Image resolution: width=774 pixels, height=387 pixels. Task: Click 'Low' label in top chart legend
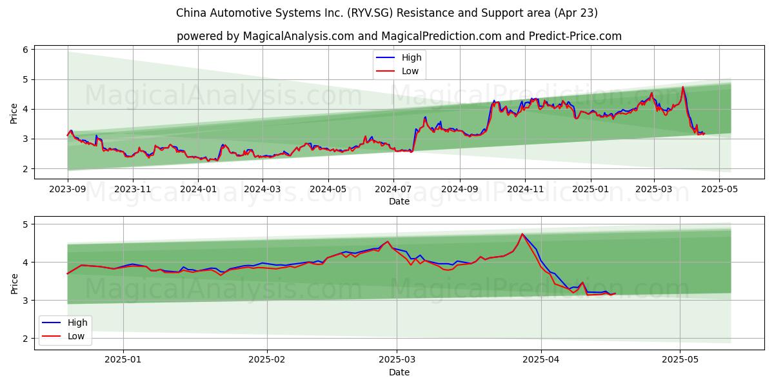[x=410, y=71]
